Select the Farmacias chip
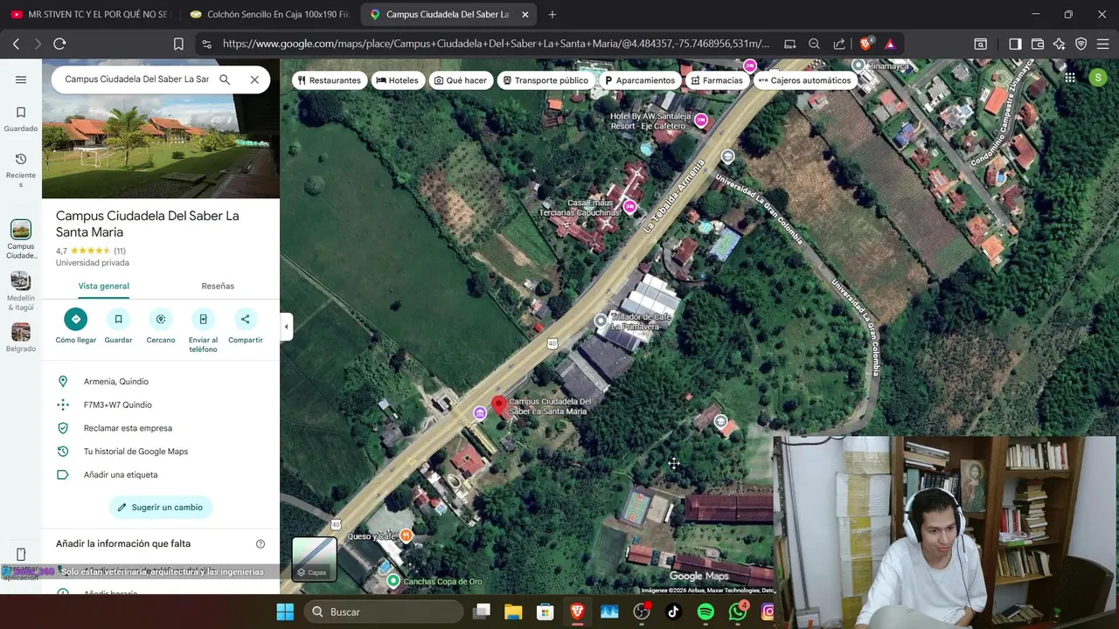The height and width of the screenshot is (629, 1119). tap(717, 80)
